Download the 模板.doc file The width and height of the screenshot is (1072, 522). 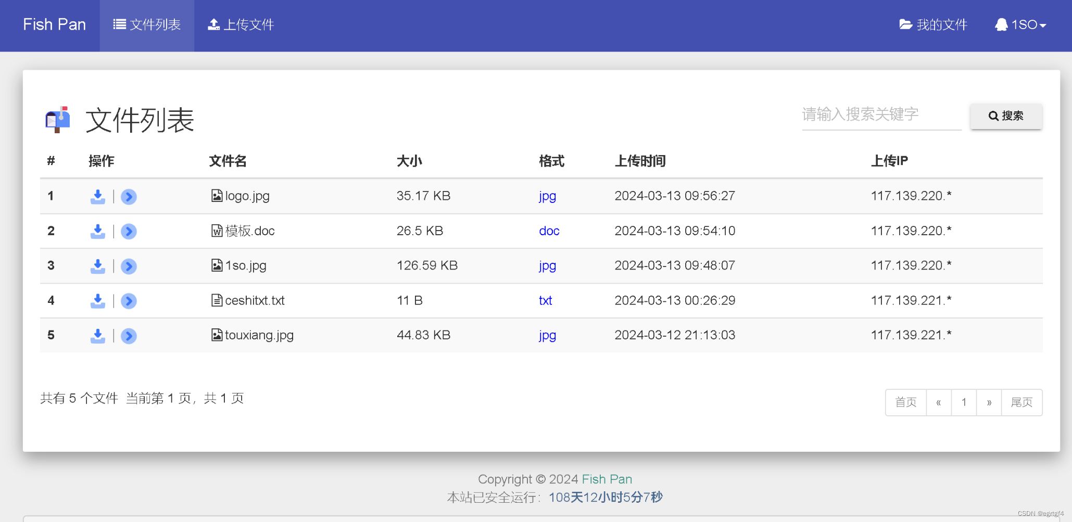point(97,231)
